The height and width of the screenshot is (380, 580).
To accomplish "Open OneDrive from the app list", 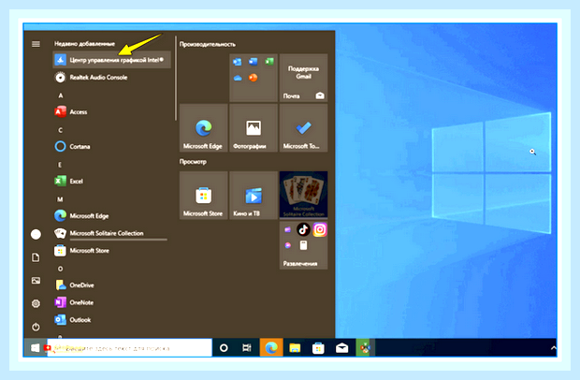I will tap(111, 285).
